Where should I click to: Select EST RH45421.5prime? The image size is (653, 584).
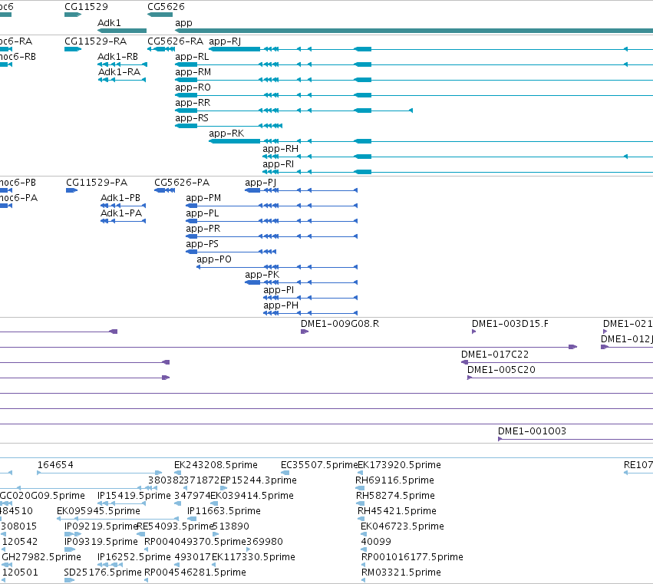pyautogui.click(x=397, y=512)
